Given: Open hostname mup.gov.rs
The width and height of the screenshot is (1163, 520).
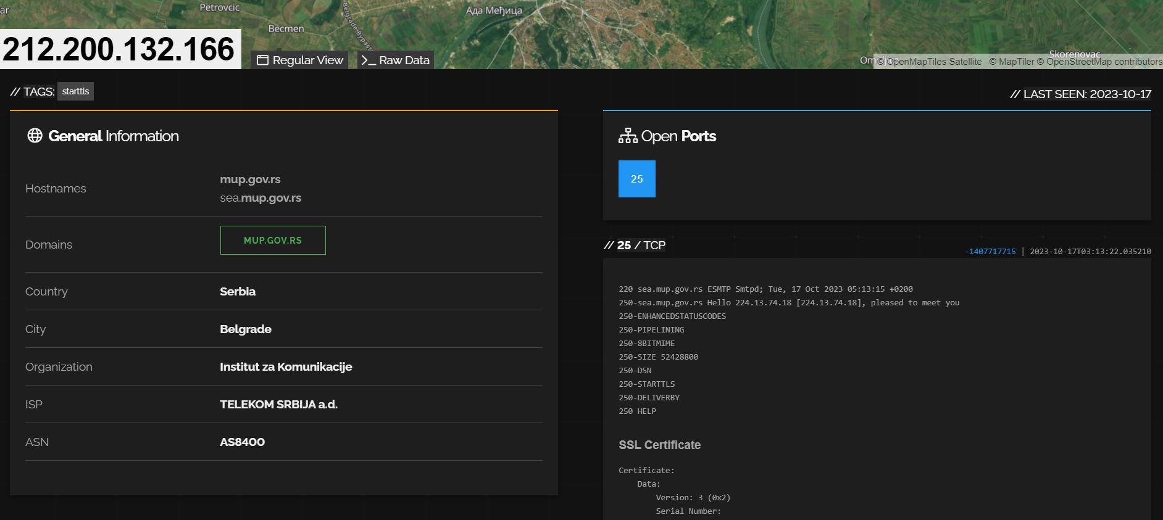Looking at the screenshot, I should 250,180.
